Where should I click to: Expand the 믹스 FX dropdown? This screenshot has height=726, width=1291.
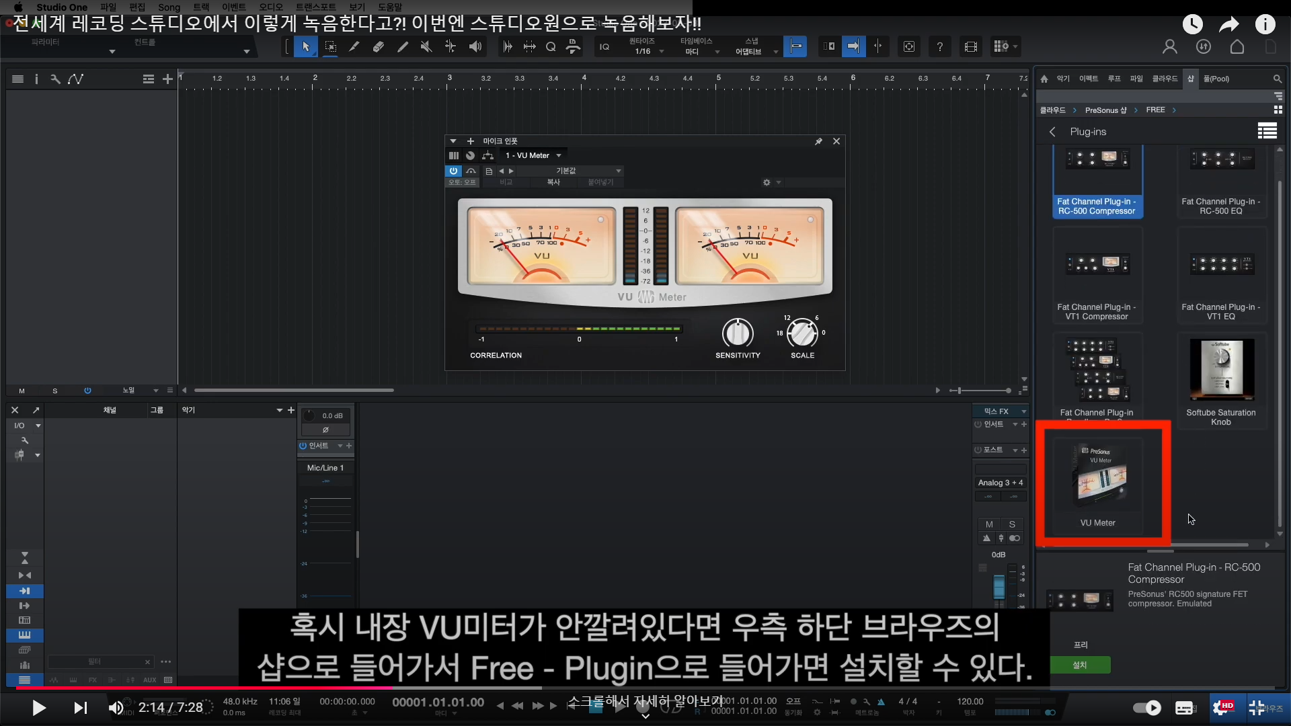tap(1024, 411)
